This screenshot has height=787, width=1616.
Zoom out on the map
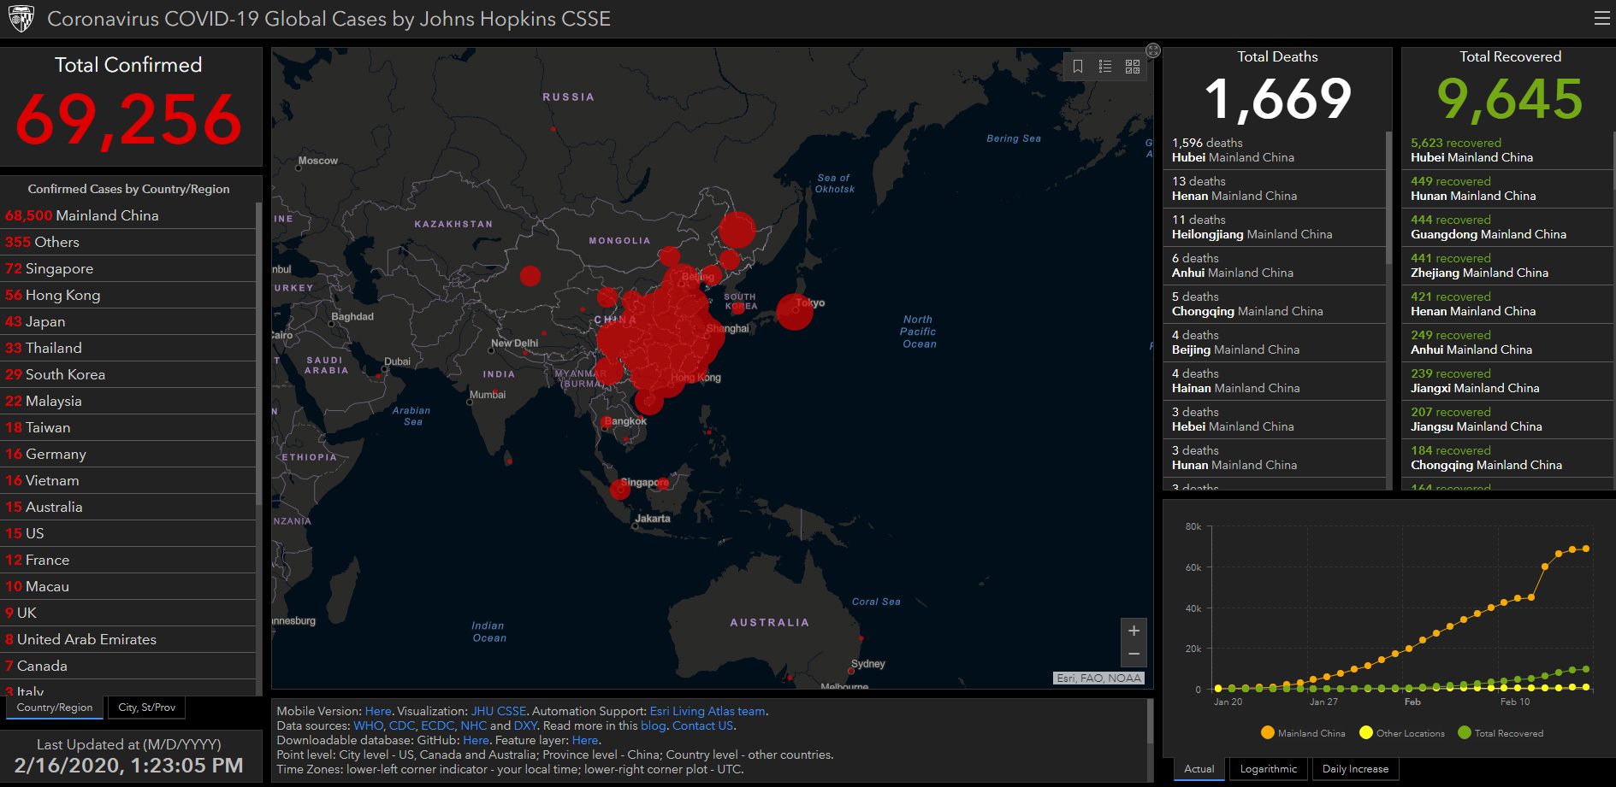1134,655
